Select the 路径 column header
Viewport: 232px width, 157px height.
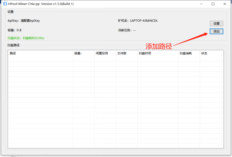pyautogui.click(x=40, y=53)
